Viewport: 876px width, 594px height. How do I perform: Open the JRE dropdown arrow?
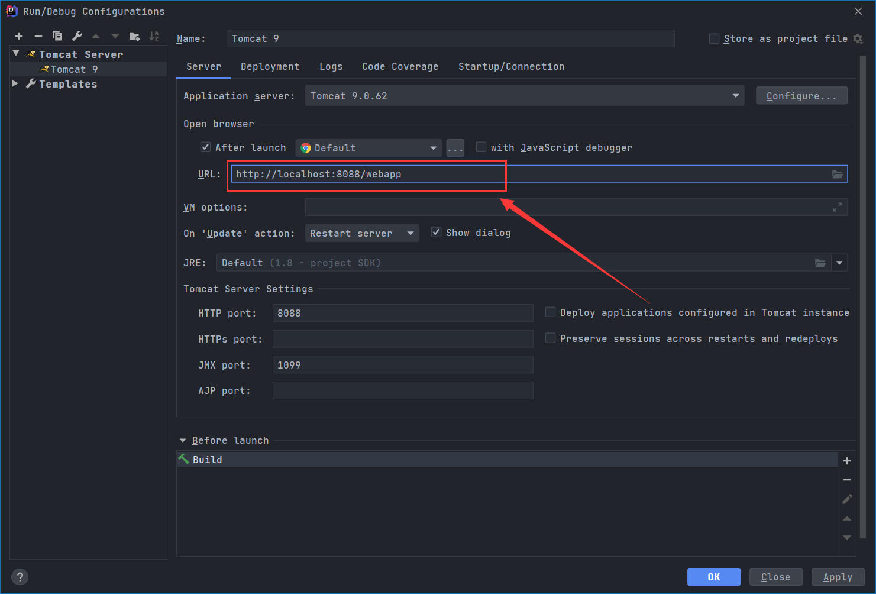point(839,263)
